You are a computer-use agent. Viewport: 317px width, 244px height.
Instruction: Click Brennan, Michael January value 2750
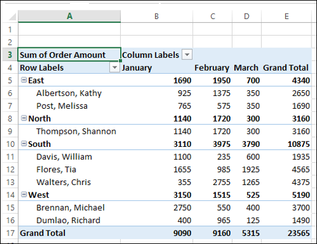(182, 208)
